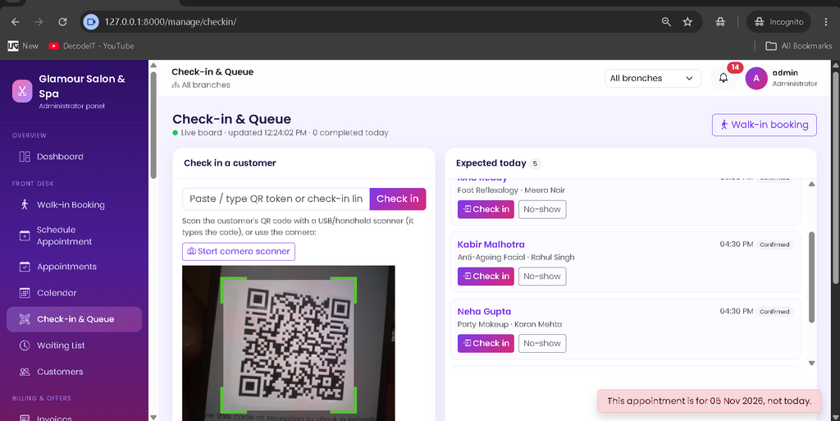Mark Kabir Malhotra as No-show
Screen dimensions: 840x421
click(x=542, y=277)
